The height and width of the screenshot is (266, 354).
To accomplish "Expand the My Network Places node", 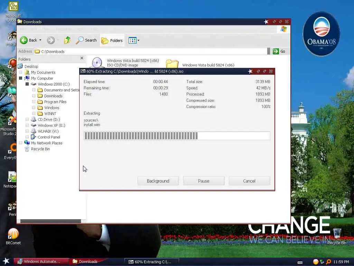I will pyautogui.click(x=20, y=143).
